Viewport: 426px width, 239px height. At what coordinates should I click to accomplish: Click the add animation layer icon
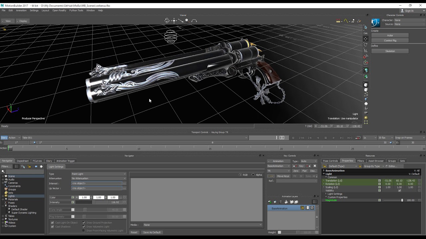pyautogui.click(x=270, y=202)
